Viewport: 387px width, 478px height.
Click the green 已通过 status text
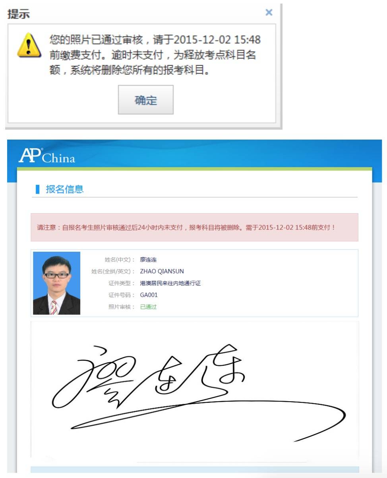[148, 307]
